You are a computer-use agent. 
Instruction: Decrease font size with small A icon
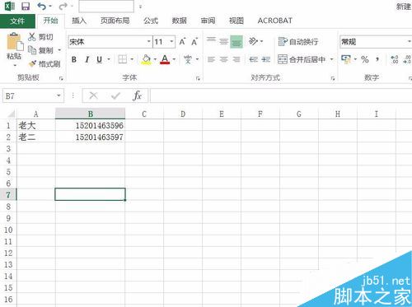click(x=194, y=42)
